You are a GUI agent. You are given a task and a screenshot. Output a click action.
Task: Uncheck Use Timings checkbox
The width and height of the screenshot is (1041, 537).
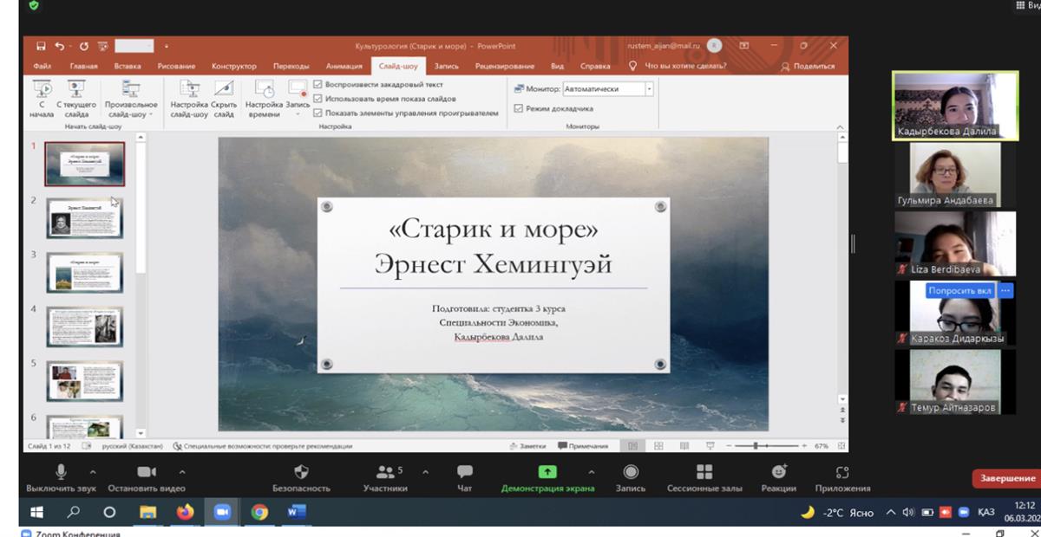click(x=318, y=99)
